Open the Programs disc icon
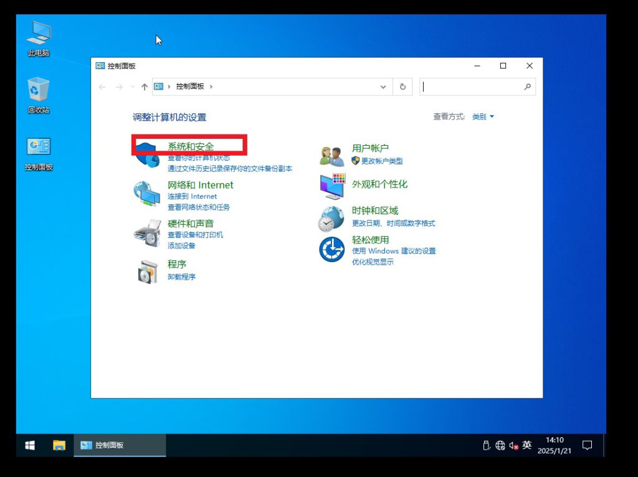This screenshot has height=477, width=638. 147,271
